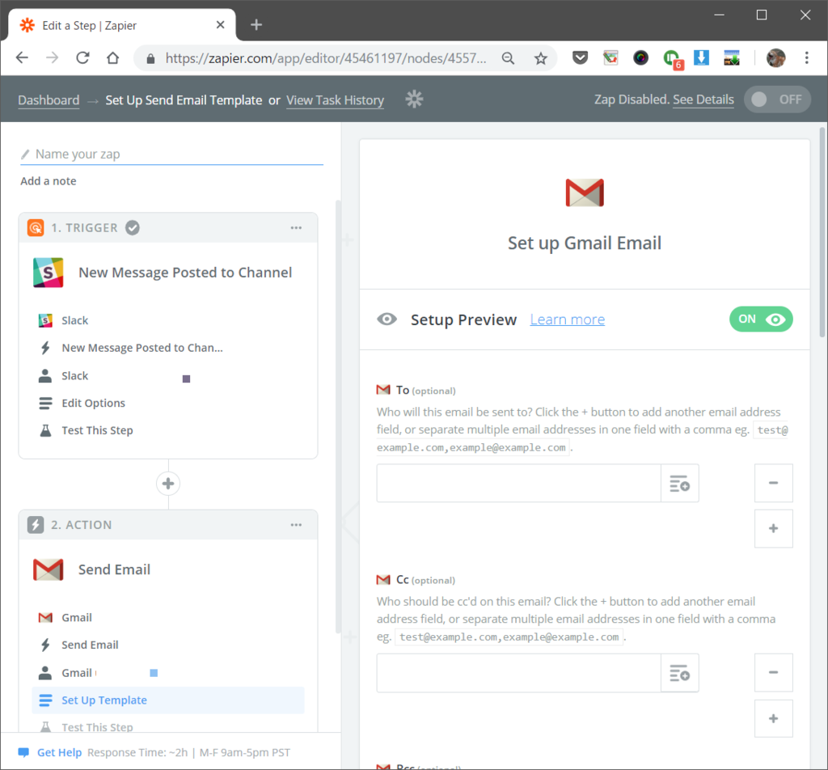Insert a field into the To input
This screenshot has height=770, width=828.
[x=679, y=483]
